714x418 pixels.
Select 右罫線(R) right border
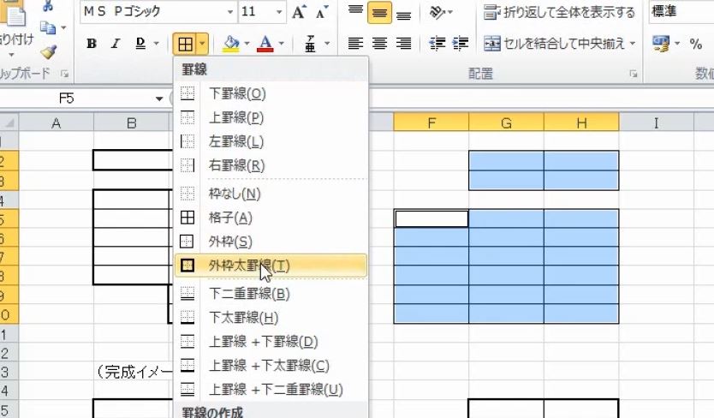[271, 165]
